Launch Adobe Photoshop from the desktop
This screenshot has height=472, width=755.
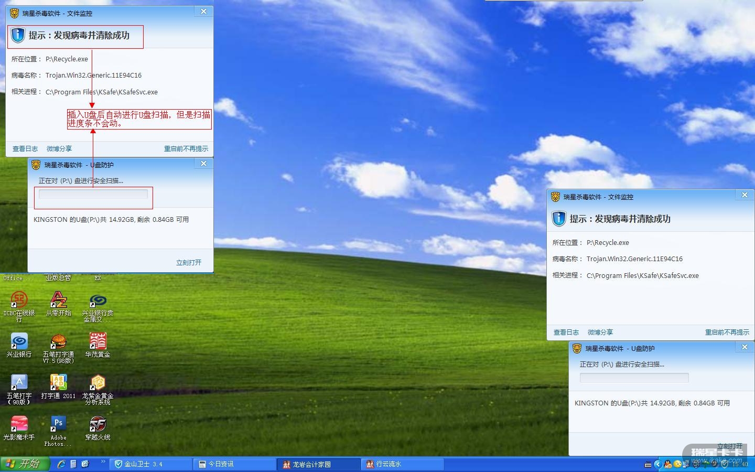click(x=58, y=431)
